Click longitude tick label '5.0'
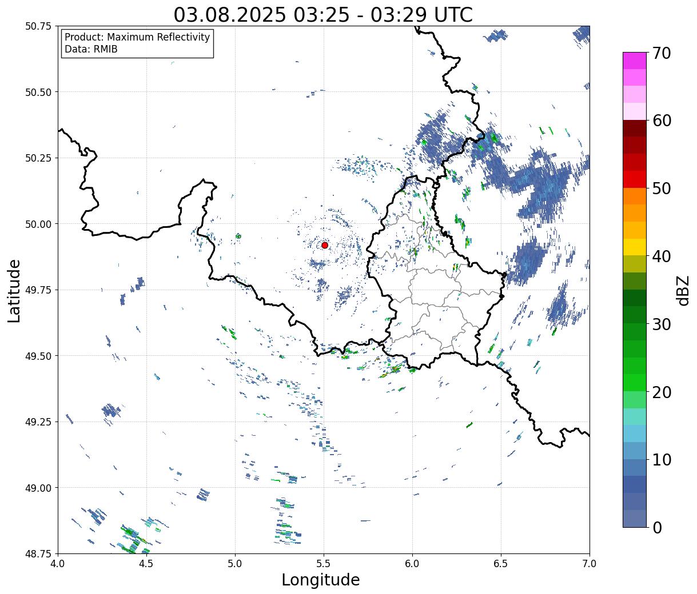Screen dimensions: 697x594 click(235, 564)
